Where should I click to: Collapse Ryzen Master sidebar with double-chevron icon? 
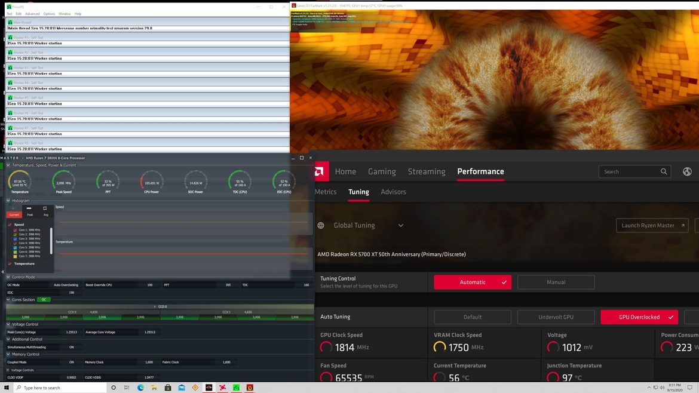pyautogui.click(x=2, y=272)
